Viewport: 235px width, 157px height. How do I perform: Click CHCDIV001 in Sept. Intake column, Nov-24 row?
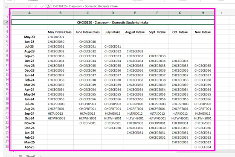click(157, 123)
